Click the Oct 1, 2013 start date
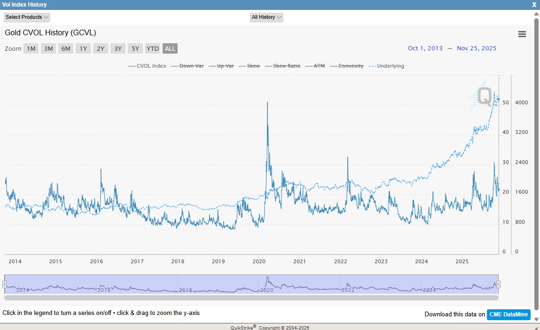Screen dimensions: 540x330 click(x=425, y=48)
